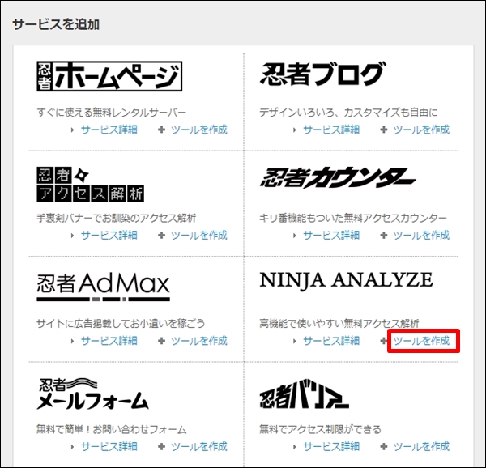This screenshot has height=468, width=486.
Task: Click plus icon beside 忍者メールフォーム ツールを作成
Action: [161, 447]
